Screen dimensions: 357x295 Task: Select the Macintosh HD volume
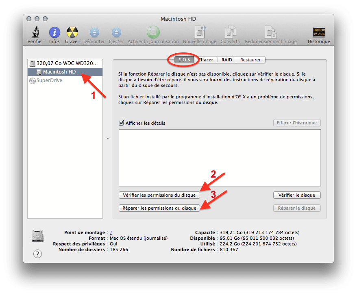(x=65, y=72)
